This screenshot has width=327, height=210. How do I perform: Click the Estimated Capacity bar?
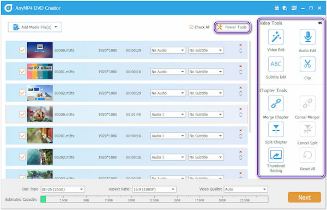(154, 199)
